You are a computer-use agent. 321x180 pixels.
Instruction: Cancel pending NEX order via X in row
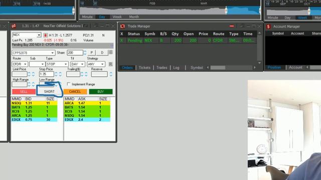(122, 40)
